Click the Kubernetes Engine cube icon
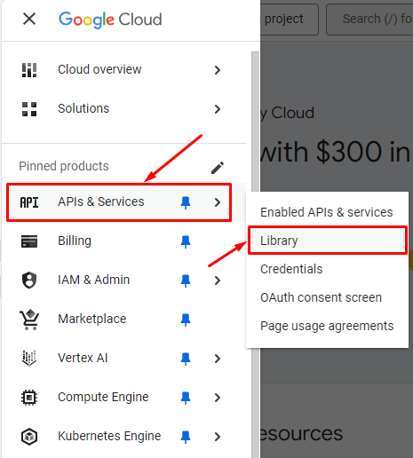 pos(29,437)
